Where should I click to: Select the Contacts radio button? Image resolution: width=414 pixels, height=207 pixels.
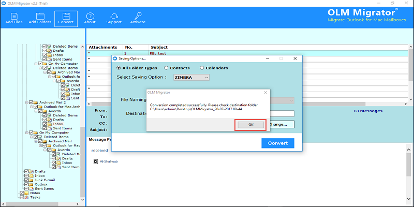coord(166,68)
